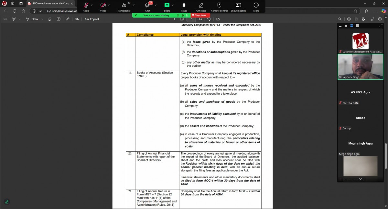388x209 pixels.
Task: Open the Copilot sidebar icon
Action: [383, 11]
